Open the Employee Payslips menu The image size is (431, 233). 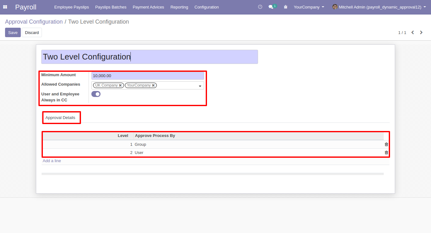72,7
